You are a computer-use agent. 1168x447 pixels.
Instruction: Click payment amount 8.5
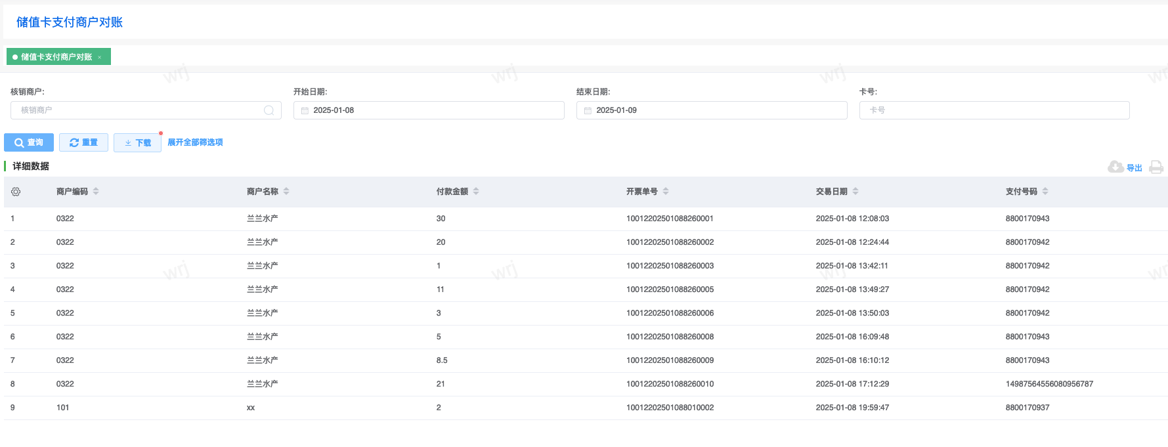click(442, 360)
